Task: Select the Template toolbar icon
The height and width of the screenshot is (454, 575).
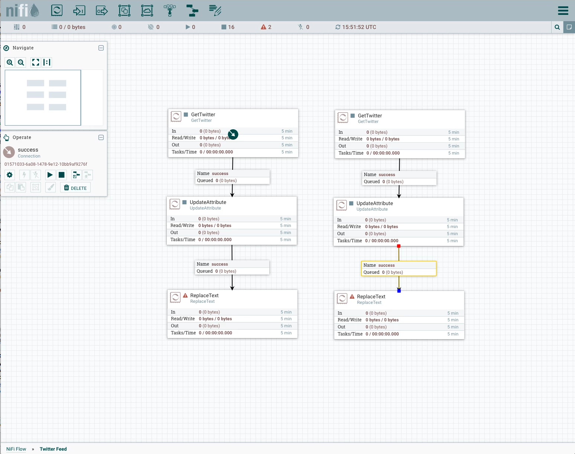Action: coord(192,10)
